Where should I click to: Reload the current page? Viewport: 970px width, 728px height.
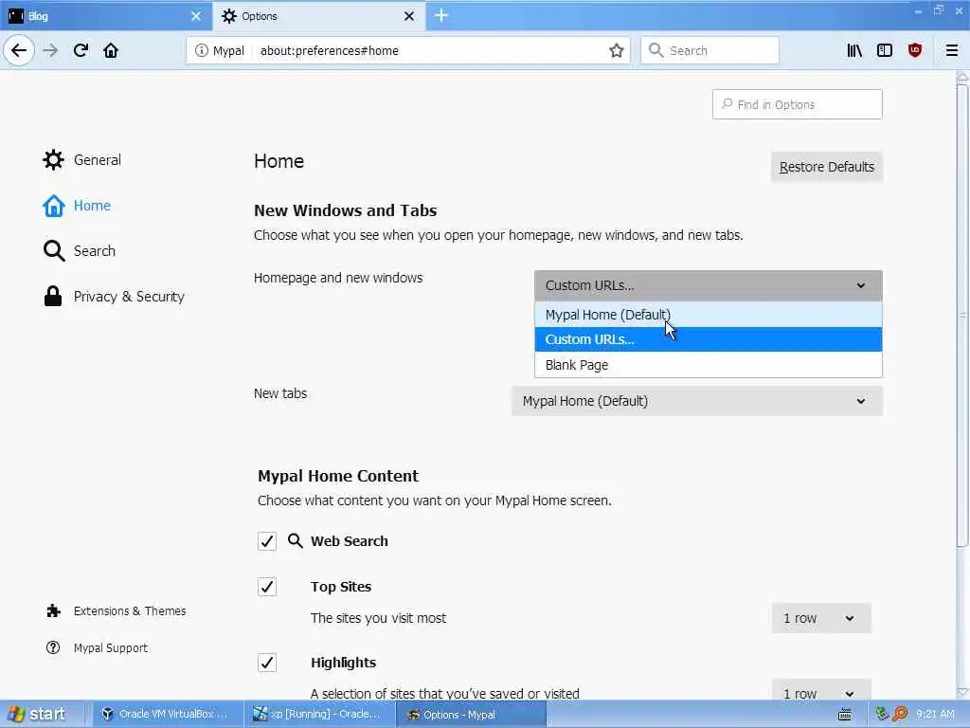click(x=81, y=50)
